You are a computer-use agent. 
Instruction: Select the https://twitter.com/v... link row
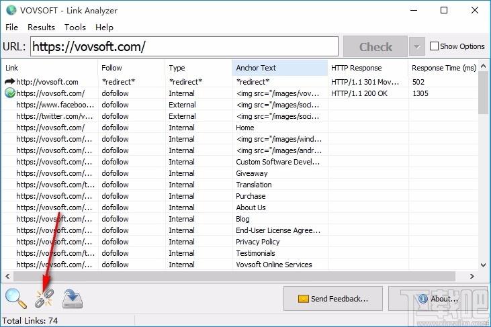coord(240,116)
